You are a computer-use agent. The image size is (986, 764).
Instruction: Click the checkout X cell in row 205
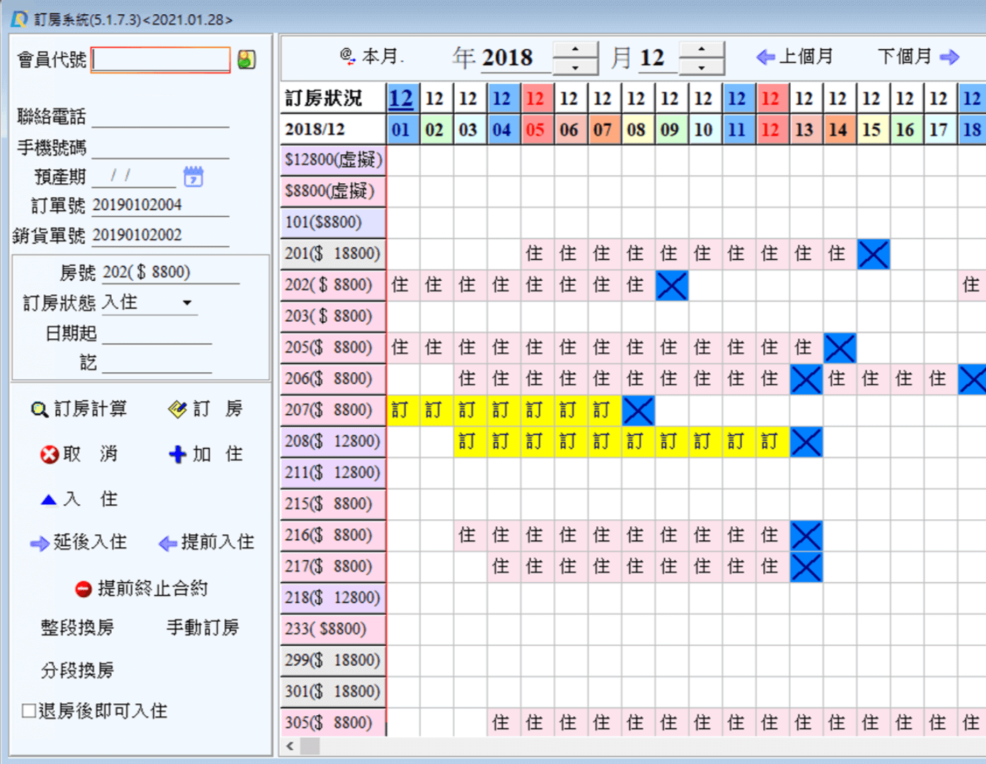point(840,347)
